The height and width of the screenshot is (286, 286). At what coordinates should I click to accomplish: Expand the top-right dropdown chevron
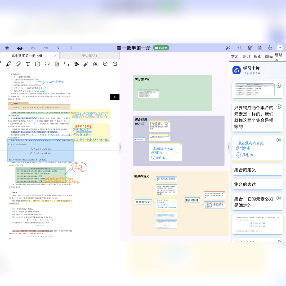click(x=280, y=48)
